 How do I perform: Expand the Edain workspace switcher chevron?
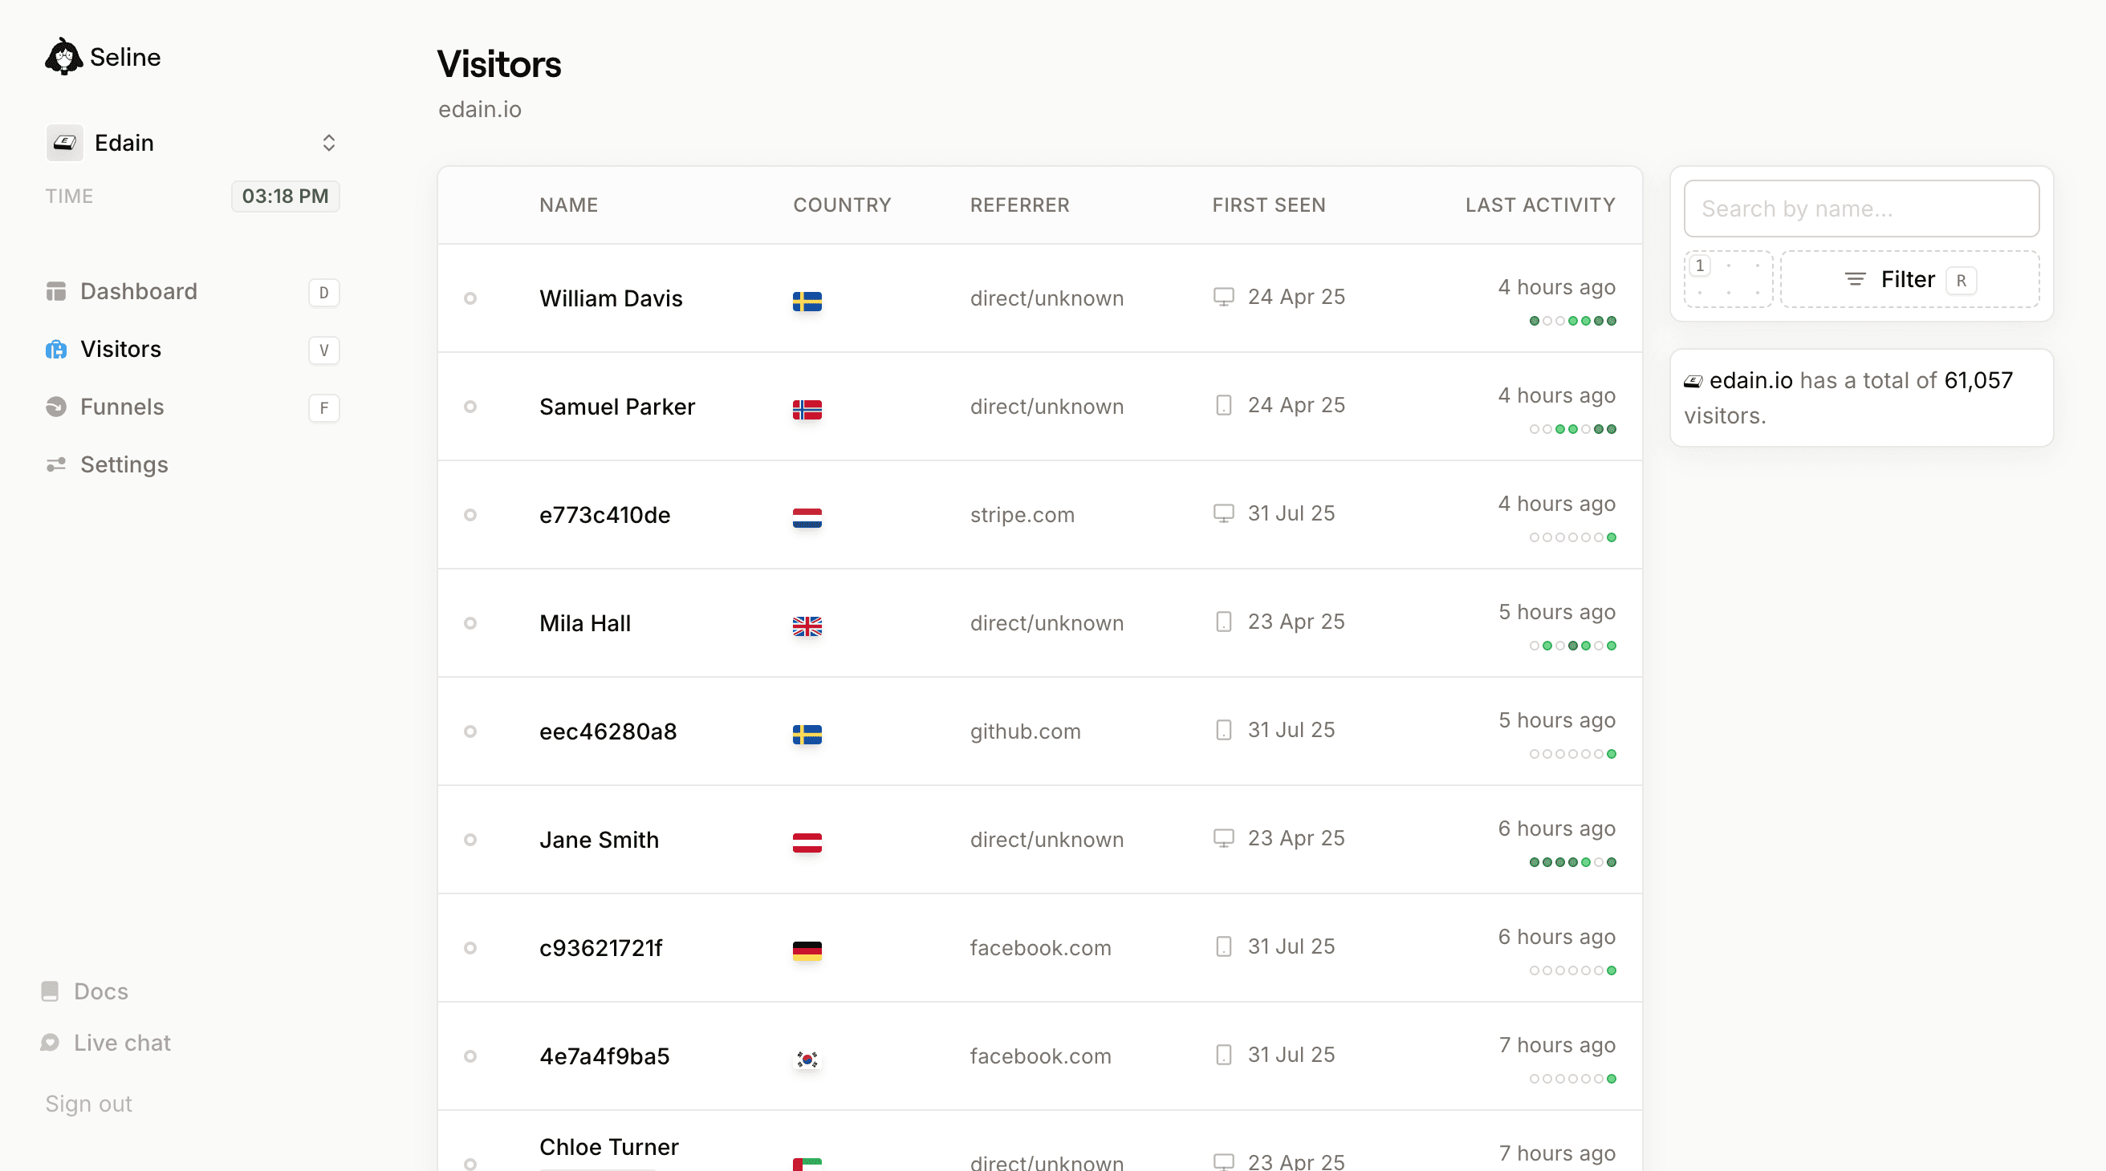point(328,142)
